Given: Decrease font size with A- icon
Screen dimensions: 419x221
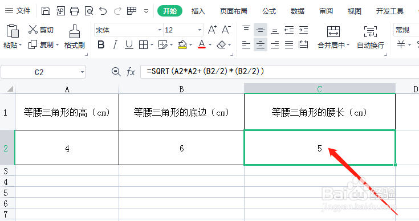Looking at the screenshot, I should click(226, 30).
